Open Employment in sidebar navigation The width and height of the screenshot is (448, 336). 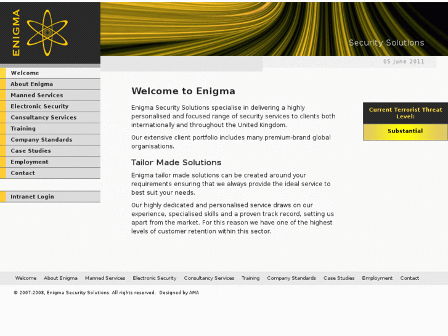29,162
